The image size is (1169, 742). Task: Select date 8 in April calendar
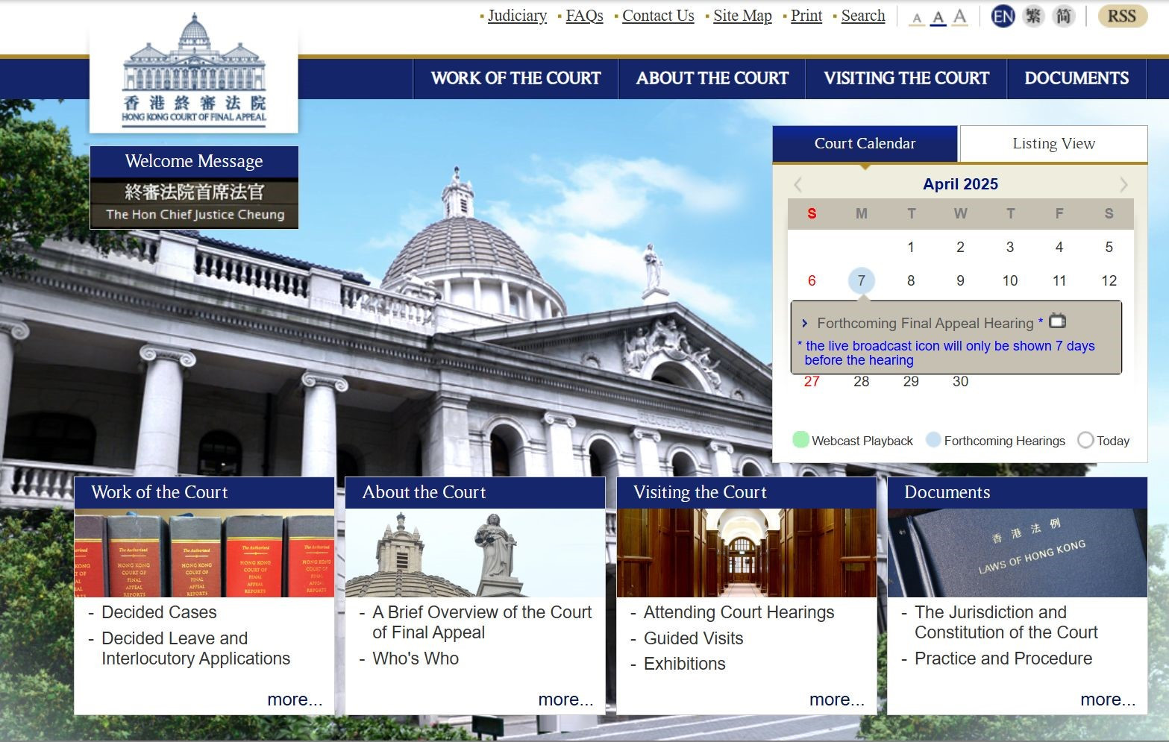tap(911, 280)
